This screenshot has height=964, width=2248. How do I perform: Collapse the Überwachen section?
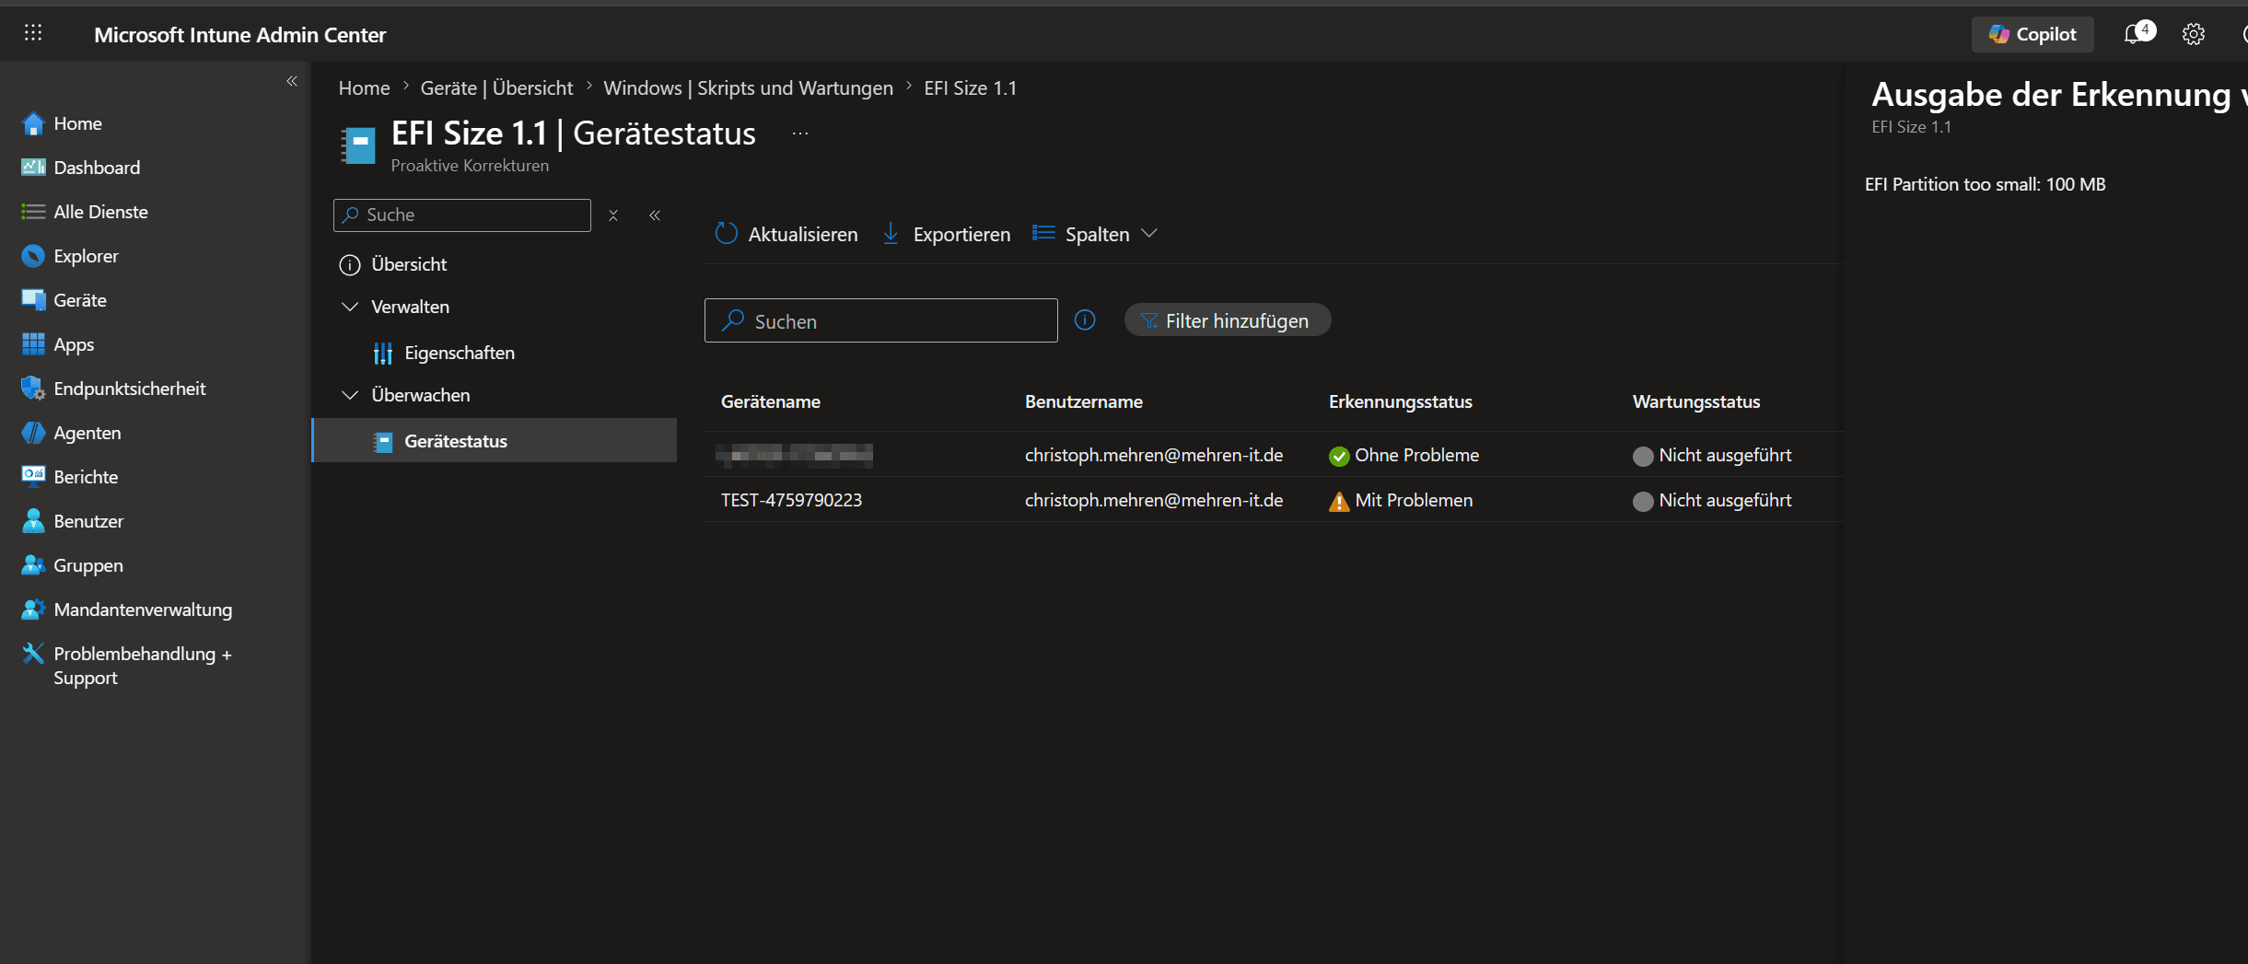[x=350, y=395]
